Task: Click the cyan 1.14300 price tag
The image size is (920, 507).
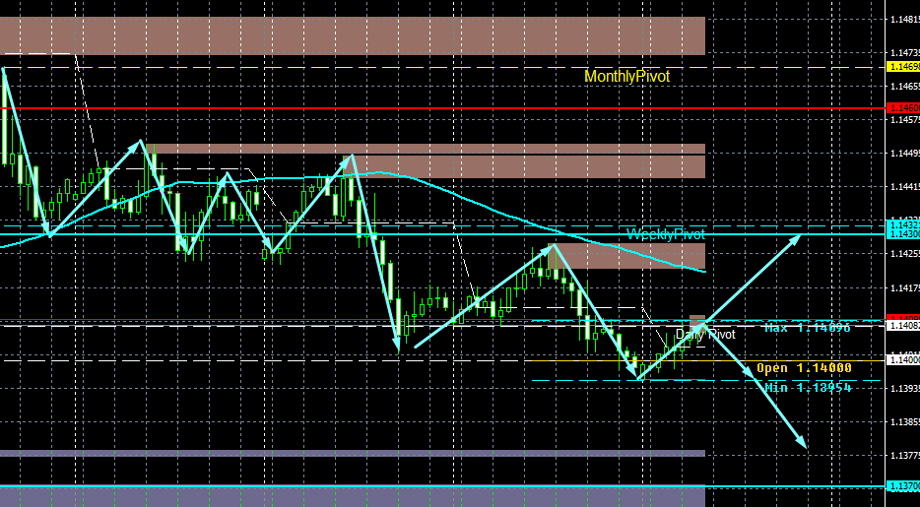Action: coord(903,234)
